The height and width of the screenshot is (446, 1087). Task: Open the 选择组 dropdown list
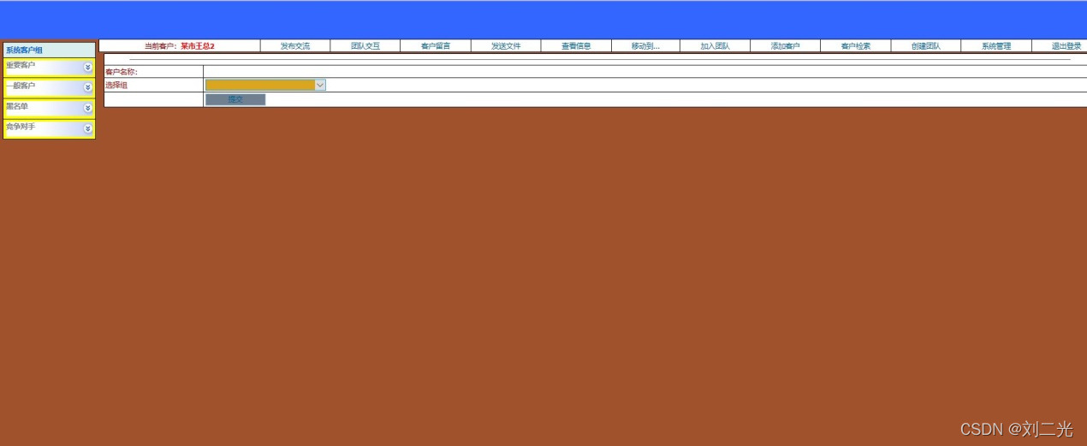pos(265,85)
